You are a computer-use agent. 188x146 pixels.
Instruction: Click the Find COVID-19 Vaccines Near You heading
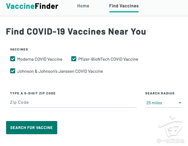click(x=76, y=32)
